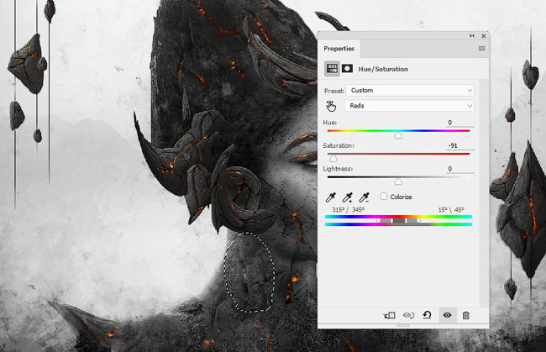Click the Hue/Saturation adjustment icon

coord(332,69)
